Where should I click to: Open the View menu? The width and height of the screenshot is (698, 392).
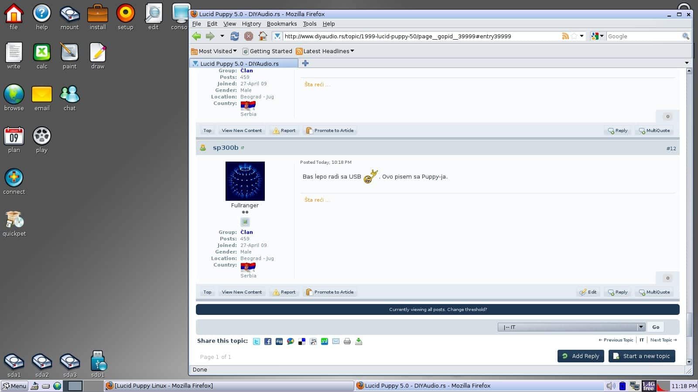tap(229, 24)
